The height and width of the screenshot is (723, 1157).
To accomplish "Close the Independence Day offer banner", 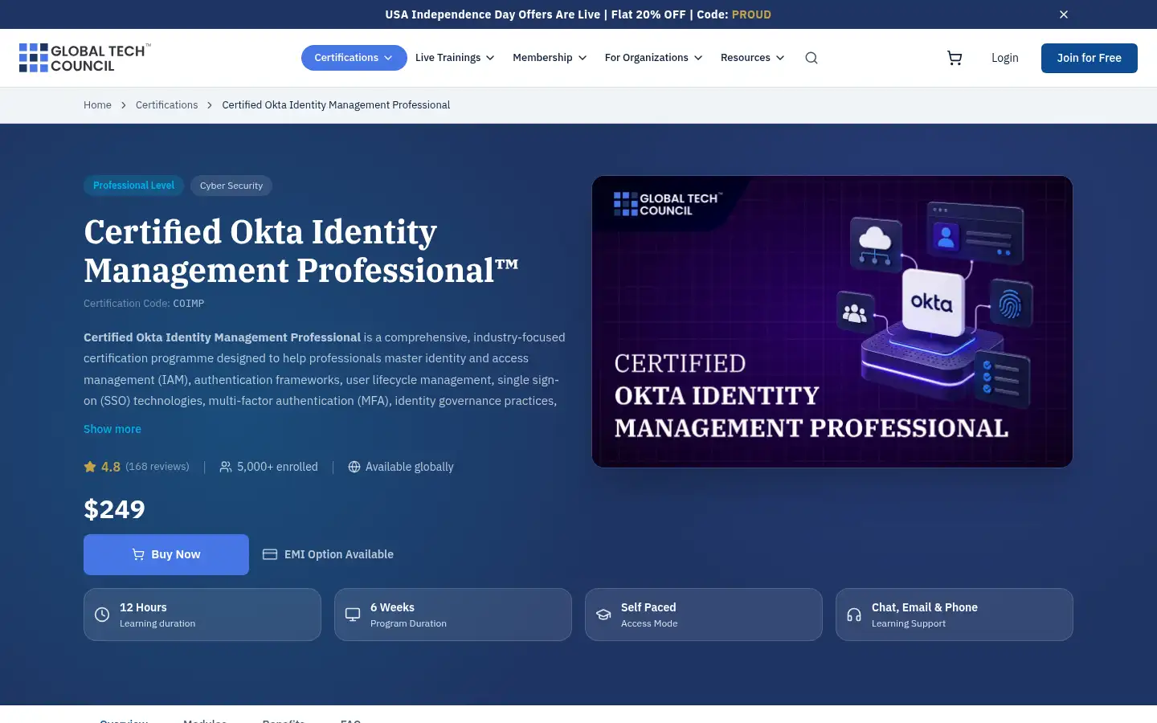I will pos(1063,14).
